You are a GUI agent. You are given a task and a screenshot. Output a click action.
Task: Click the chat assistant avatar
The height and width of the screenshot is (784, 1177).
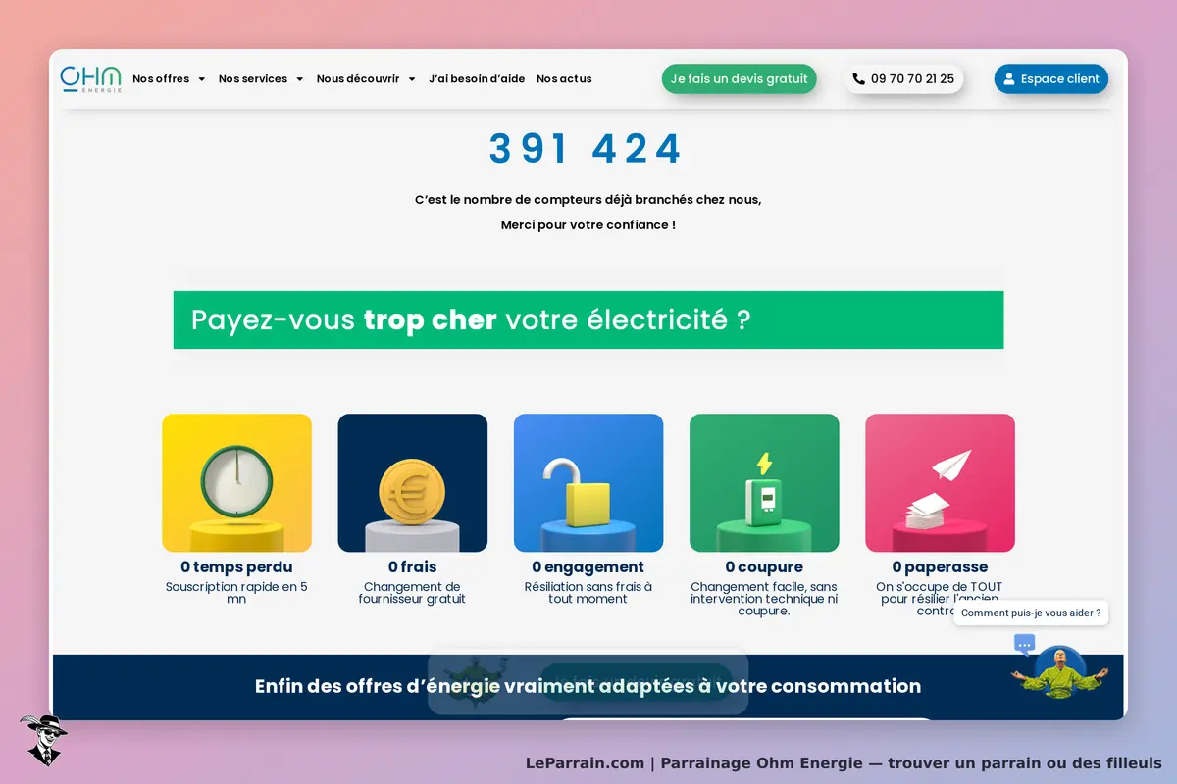click(x=1060, y=671)
